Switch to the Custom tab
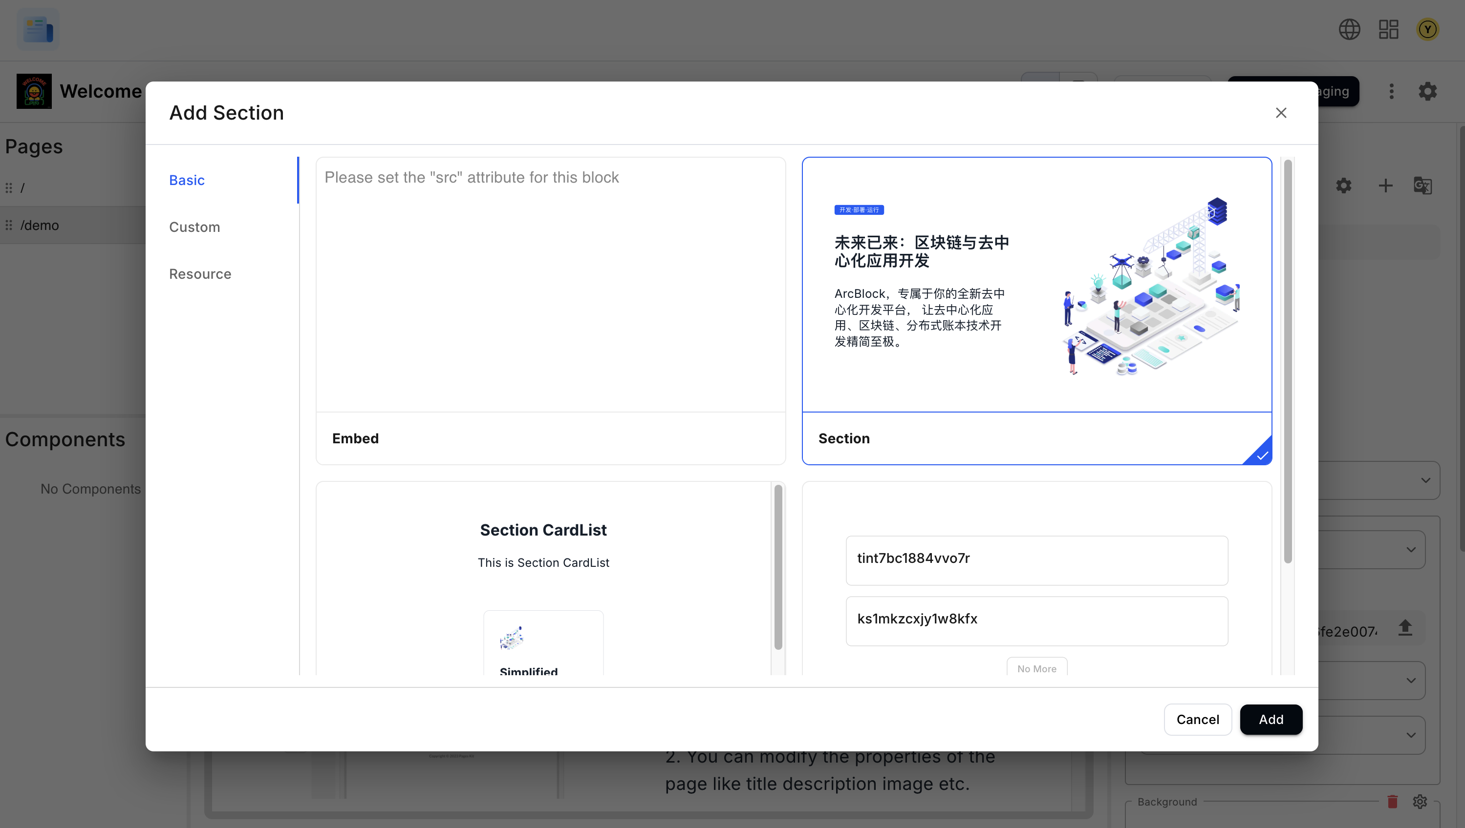This screenshot has width=1465, height=828. click(x=194, y=227)
